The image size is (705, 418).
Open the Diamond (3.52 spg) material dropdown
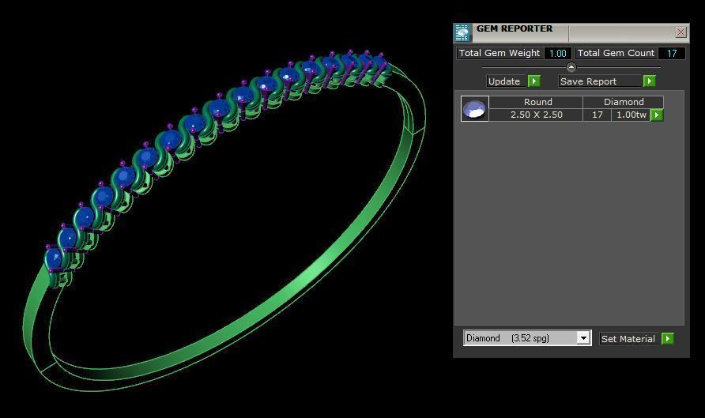(583, 338)
